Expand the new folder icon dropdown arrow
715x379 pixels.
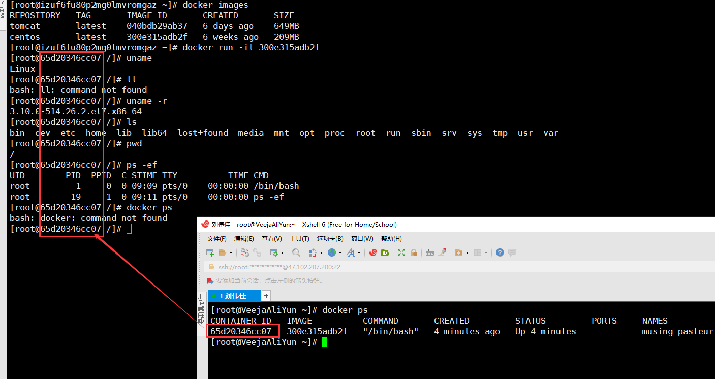pos(467,252)
